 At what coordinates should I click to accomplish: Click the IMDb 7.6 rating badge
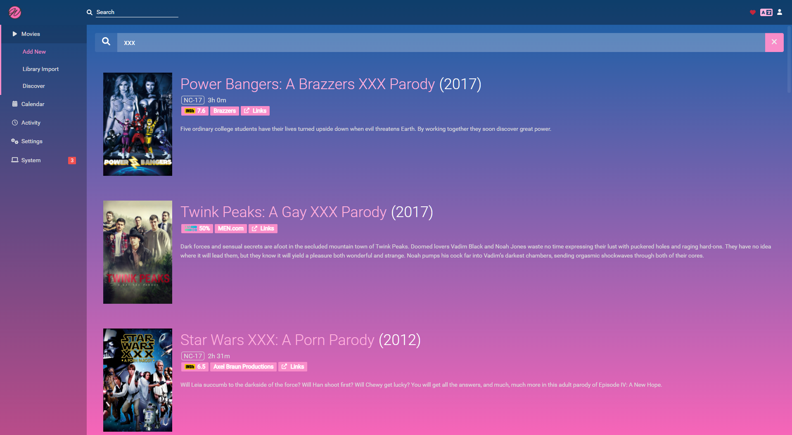[x=194, y=111]
